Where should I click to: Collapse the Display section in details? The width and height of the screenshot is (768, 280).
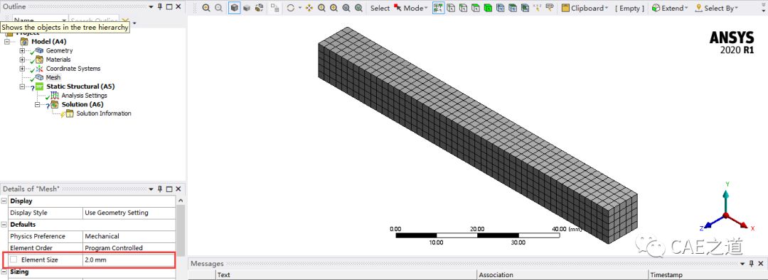pyautogui.click(x=4, y=201)
